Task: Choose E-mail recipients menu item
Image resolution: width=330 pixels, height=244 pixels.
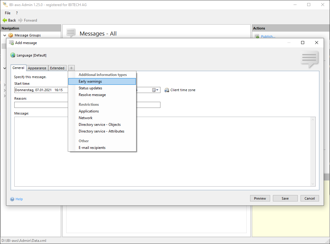Action: pos(92,148)
